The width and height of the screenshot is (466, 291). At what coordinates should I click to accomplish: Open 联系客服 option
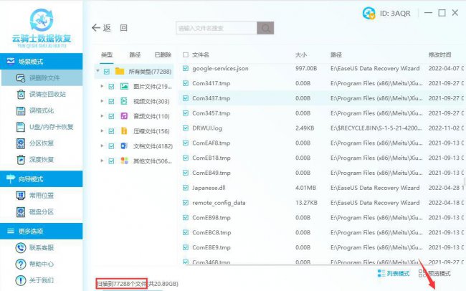click(35, 247)
